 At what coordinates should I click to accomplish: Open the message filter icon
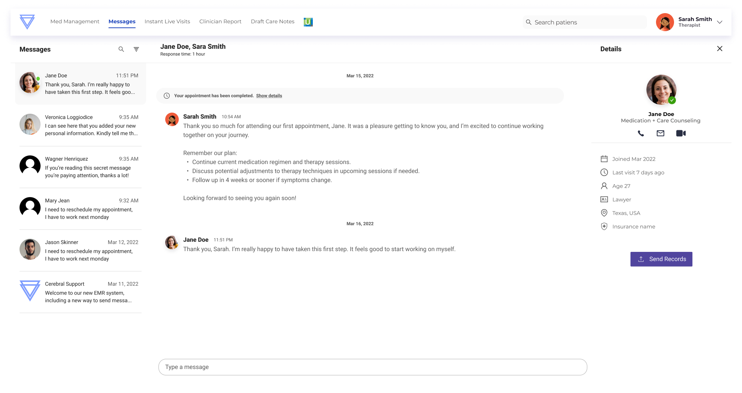pyautogui.click(x=136, y=49)
